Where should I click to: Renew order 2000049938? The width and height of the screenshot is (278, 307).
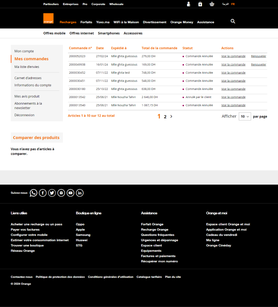click(x=258, y=64)
